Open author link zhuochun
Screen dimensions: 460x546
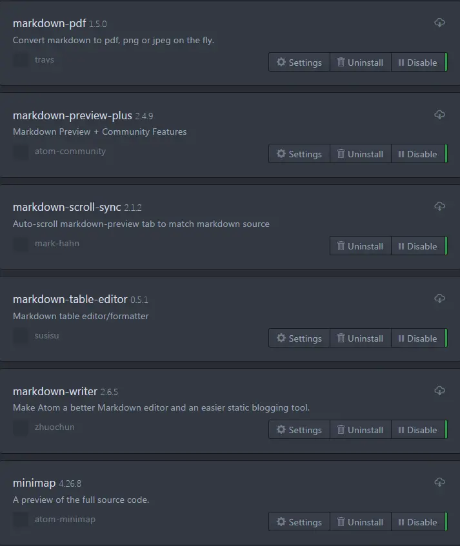click(x=54, y=427)
